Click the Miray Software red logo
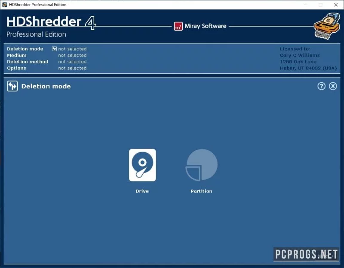Screen dimensions: 344x268 178,26
